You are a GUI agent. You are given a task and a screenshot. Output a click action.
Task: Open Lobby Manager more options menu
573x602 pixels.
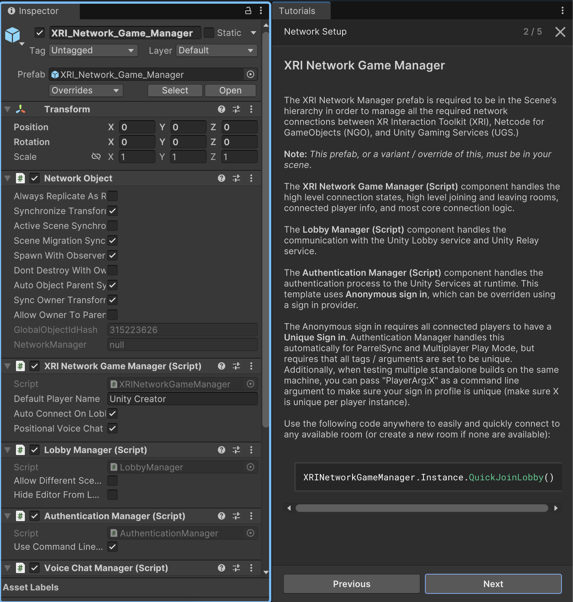(x=251, y=450)
